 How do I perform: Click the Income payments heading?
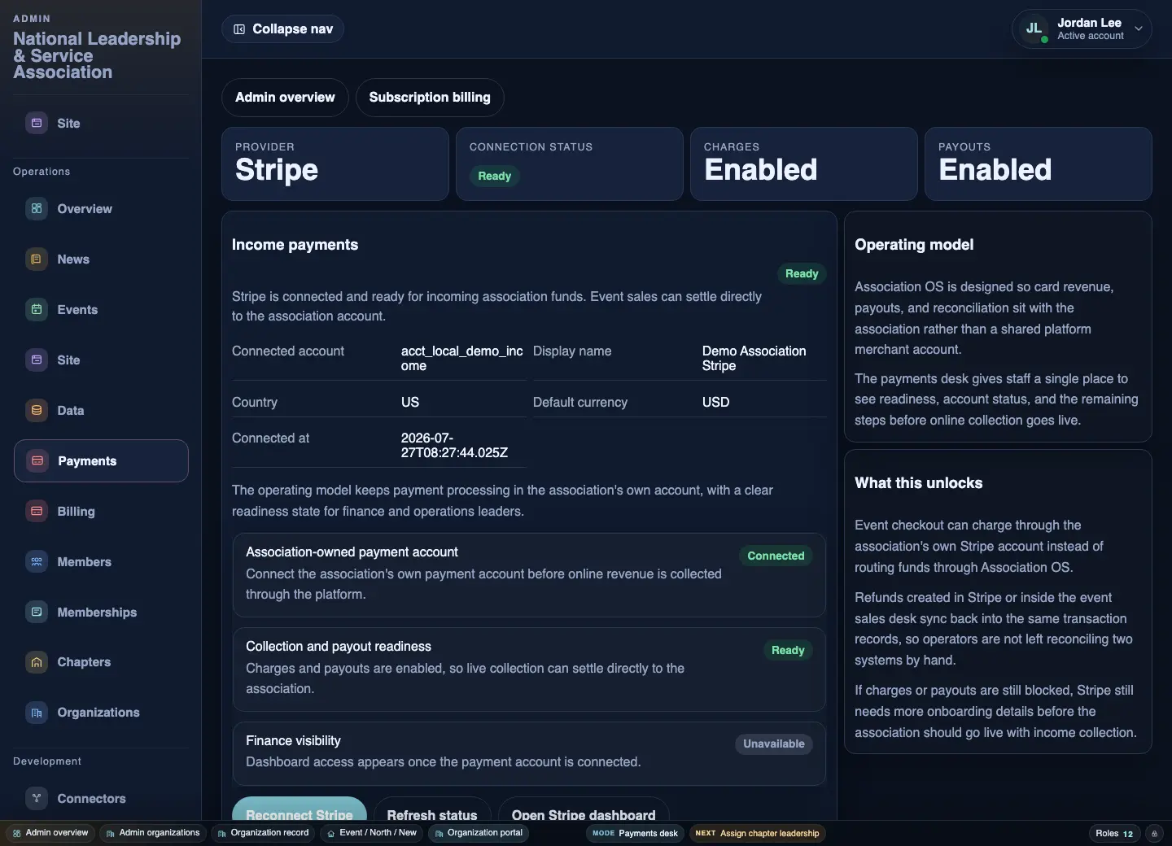pyautogui.click(x=295, y=245)
